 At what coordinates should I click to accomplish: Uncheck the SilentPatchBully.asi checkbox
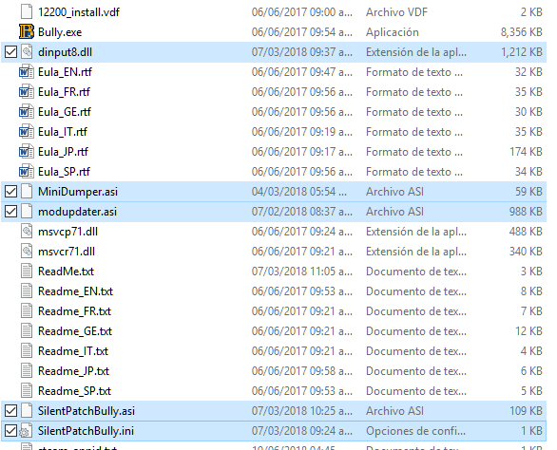coord(11,411)
